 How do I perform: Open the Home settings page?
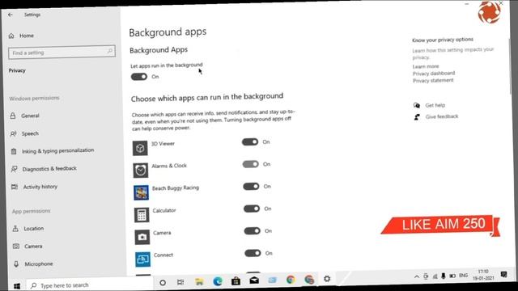click(x=22, y=36)
